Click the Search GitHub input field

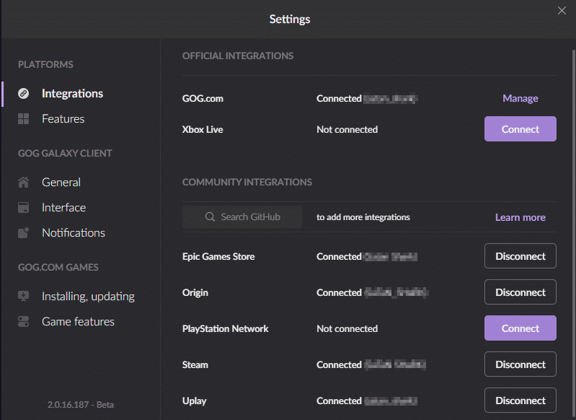[249, 217]
